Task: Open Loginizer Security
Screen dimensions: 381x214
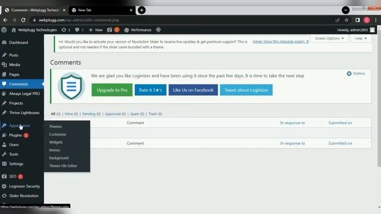Action: [24, 186]
